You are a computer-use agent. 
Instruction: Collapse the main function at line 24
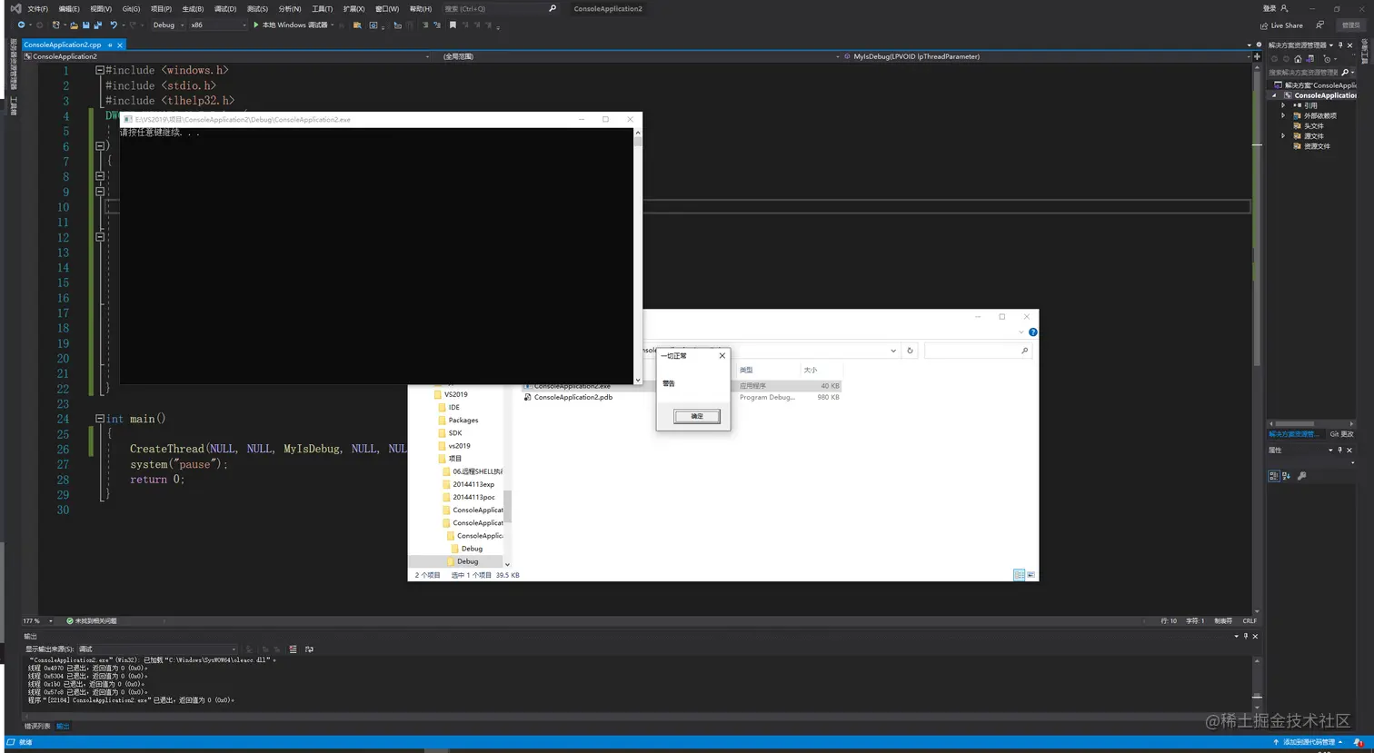(100, 419)
